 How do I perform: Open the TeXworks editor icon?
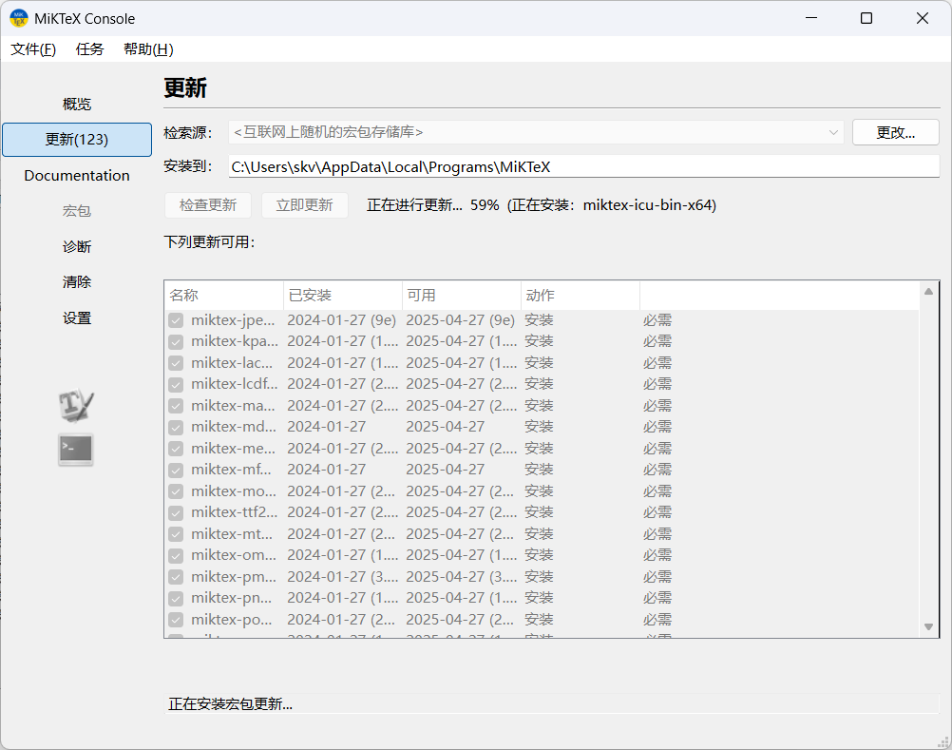tap(77, 406)
